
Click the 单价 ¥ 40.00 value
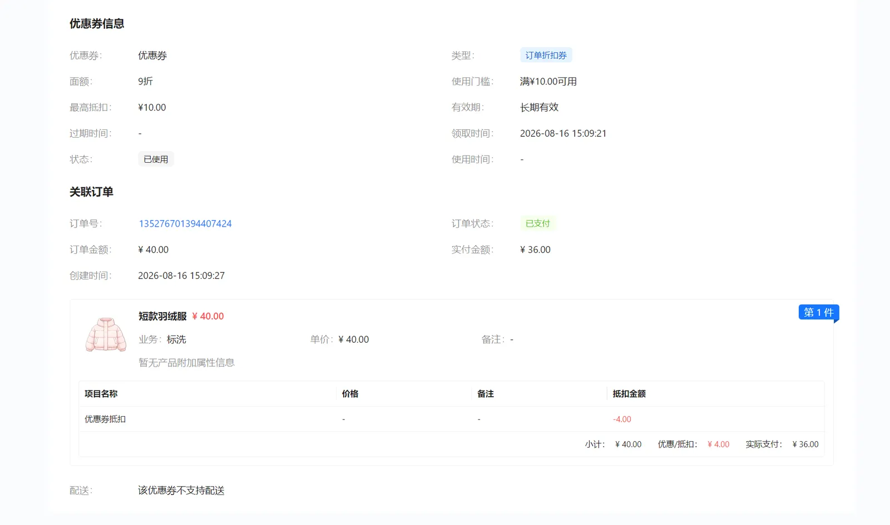[353, 339]
